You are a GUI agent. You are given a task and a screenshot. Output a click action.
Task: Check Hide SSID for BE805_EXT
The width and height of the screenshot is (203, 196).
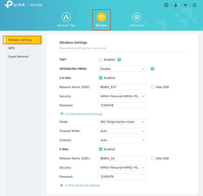[152, 87]
